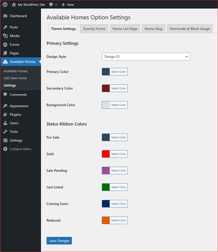
Task: Click Select Color for Secondary Color
Action: point(119,88)
